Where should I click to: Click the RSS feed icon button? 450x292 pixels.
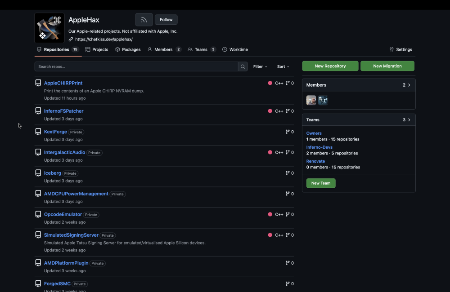(144, 20)
